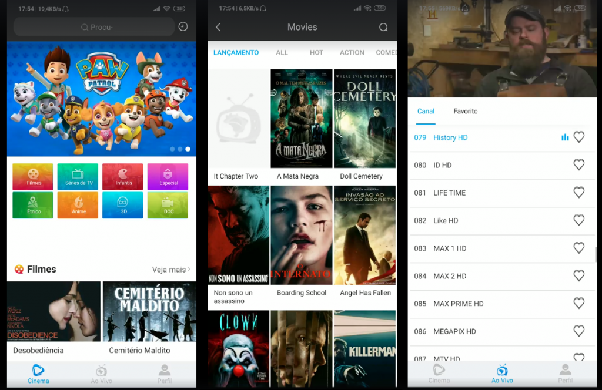Open the Filmes category tile
602x390 pixels.
tap(33, 176)
